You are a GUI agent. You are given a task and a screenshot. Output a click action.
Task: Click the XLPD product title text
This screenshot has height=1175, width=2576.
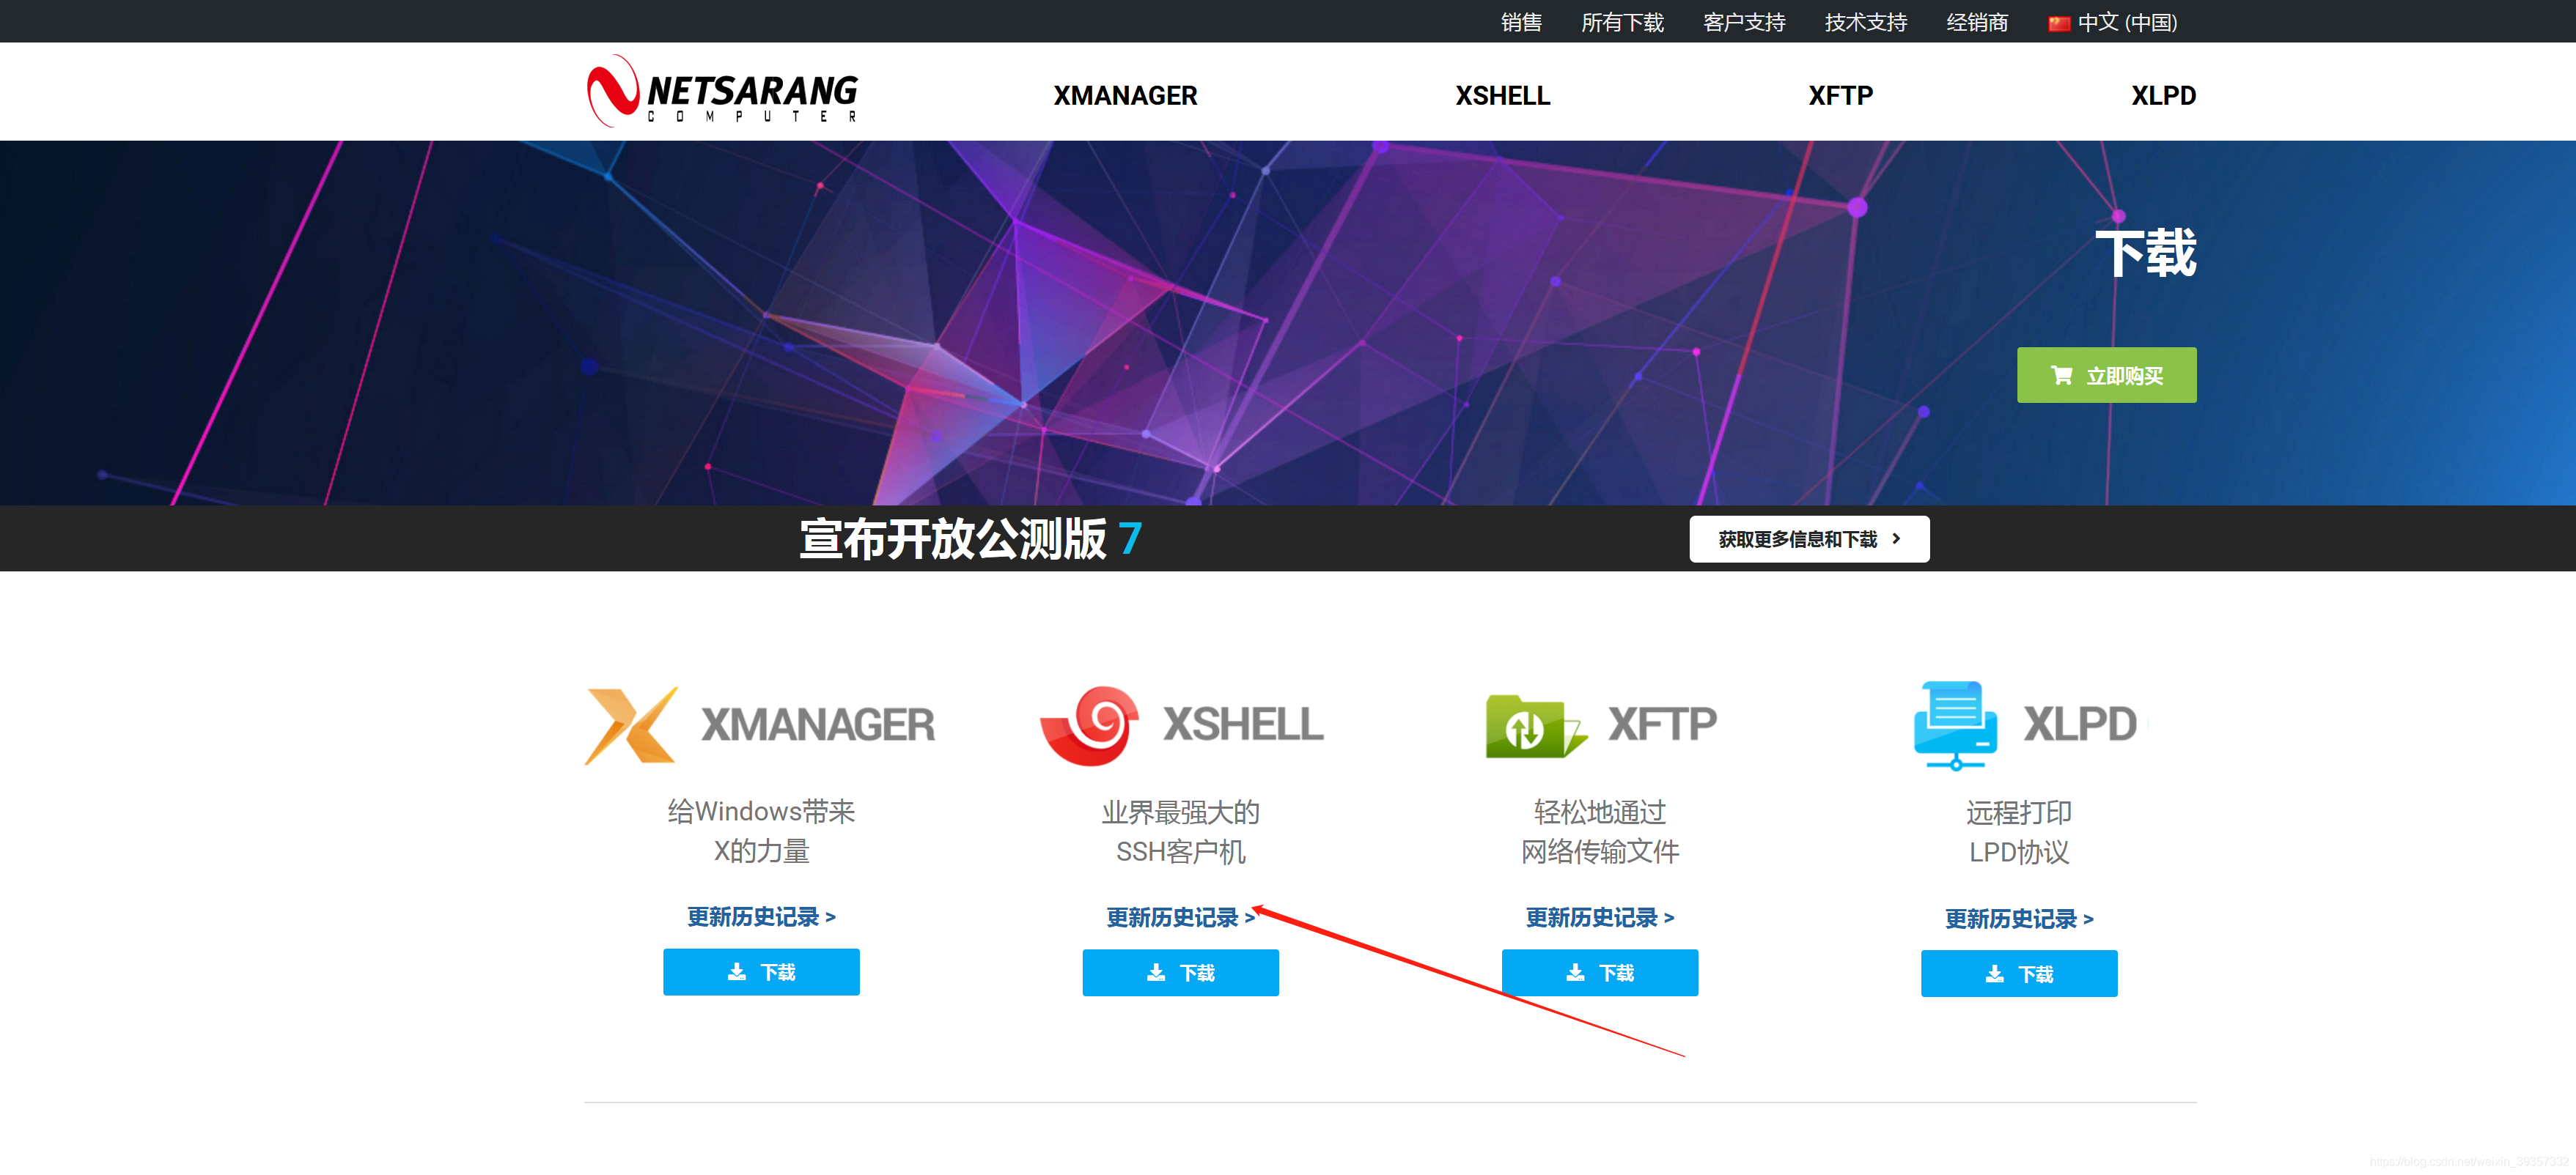pos(2080,723)
